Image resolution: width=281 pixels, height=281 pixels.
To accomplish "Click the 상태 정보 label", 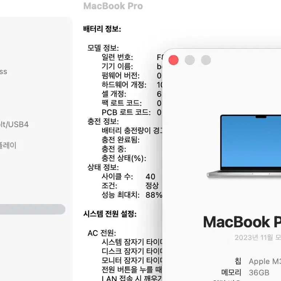I will pos(103,167).
